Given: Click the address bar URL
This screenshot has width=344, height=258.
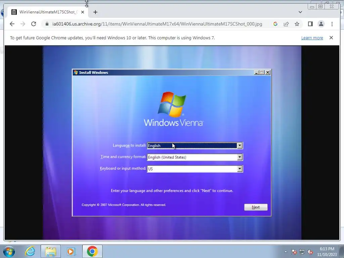Looking at the screenshot, I should coord(157,24).
